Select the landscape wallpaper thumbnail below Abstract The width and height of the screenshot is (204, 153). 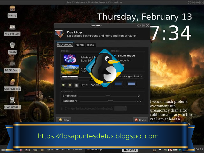tap(70, 69)
